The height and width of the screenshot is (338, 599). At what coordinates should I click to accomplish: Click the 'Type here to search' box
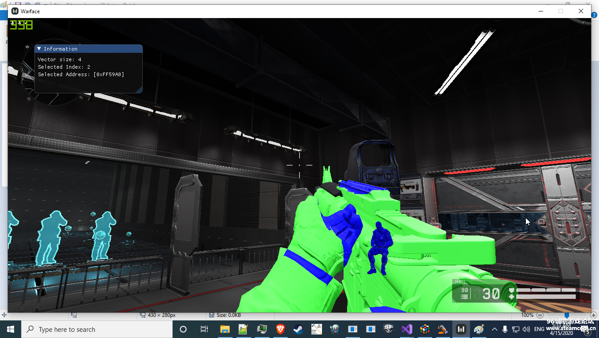coord(97,329)
